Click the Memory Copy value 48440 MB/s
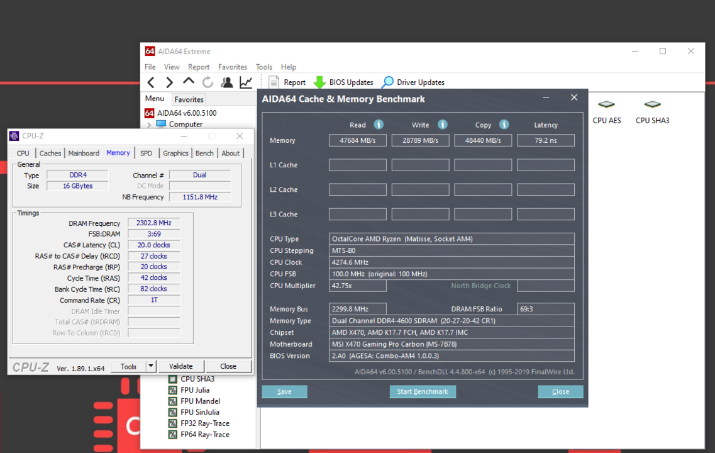This screenshot has width=715, height=453. (x=483, y=140)
